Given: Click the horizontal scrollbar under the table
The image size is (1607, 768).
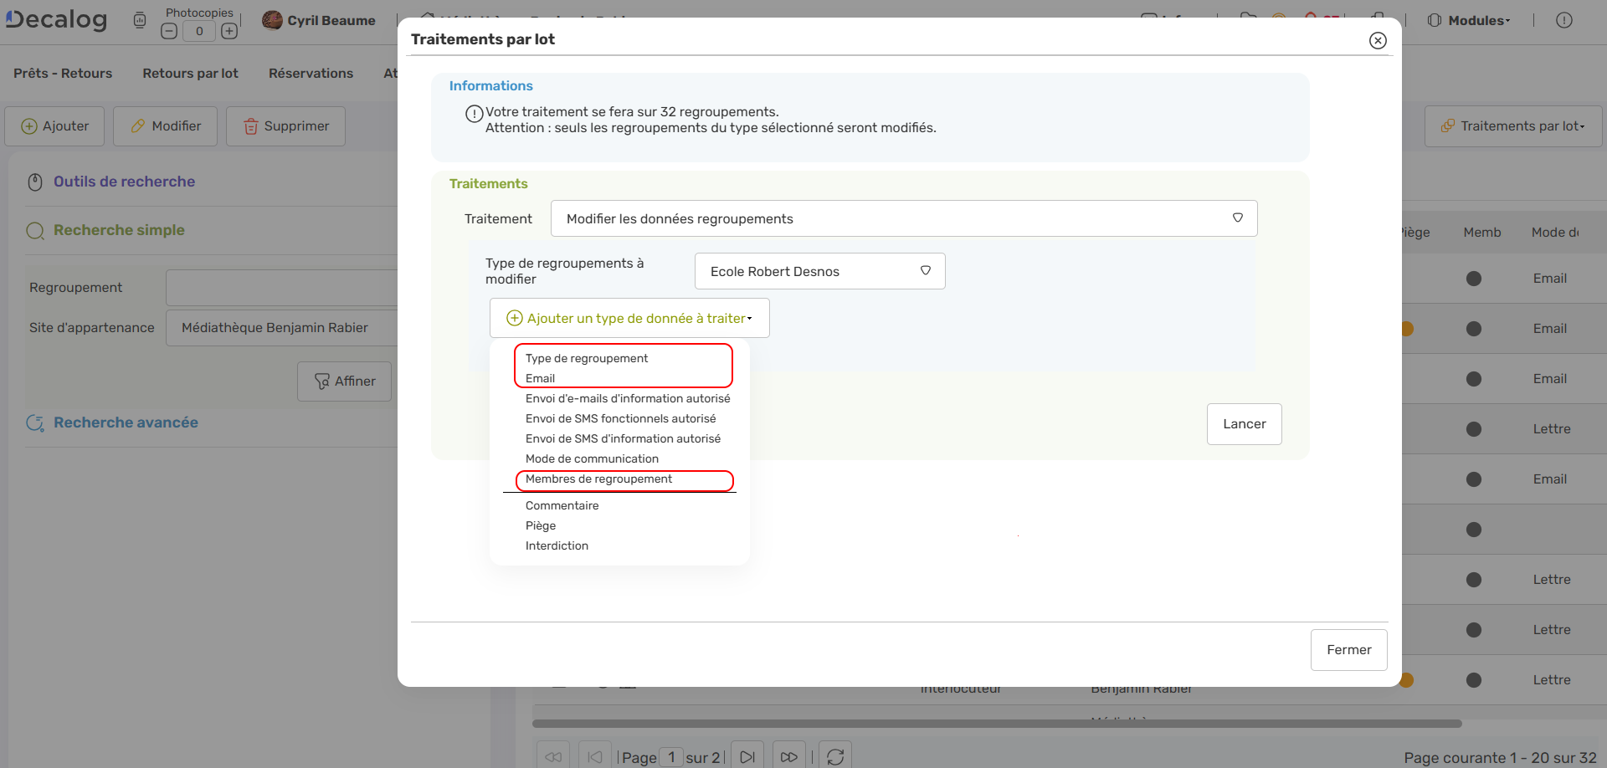Looking at the screenshot, I should [997, 724].
